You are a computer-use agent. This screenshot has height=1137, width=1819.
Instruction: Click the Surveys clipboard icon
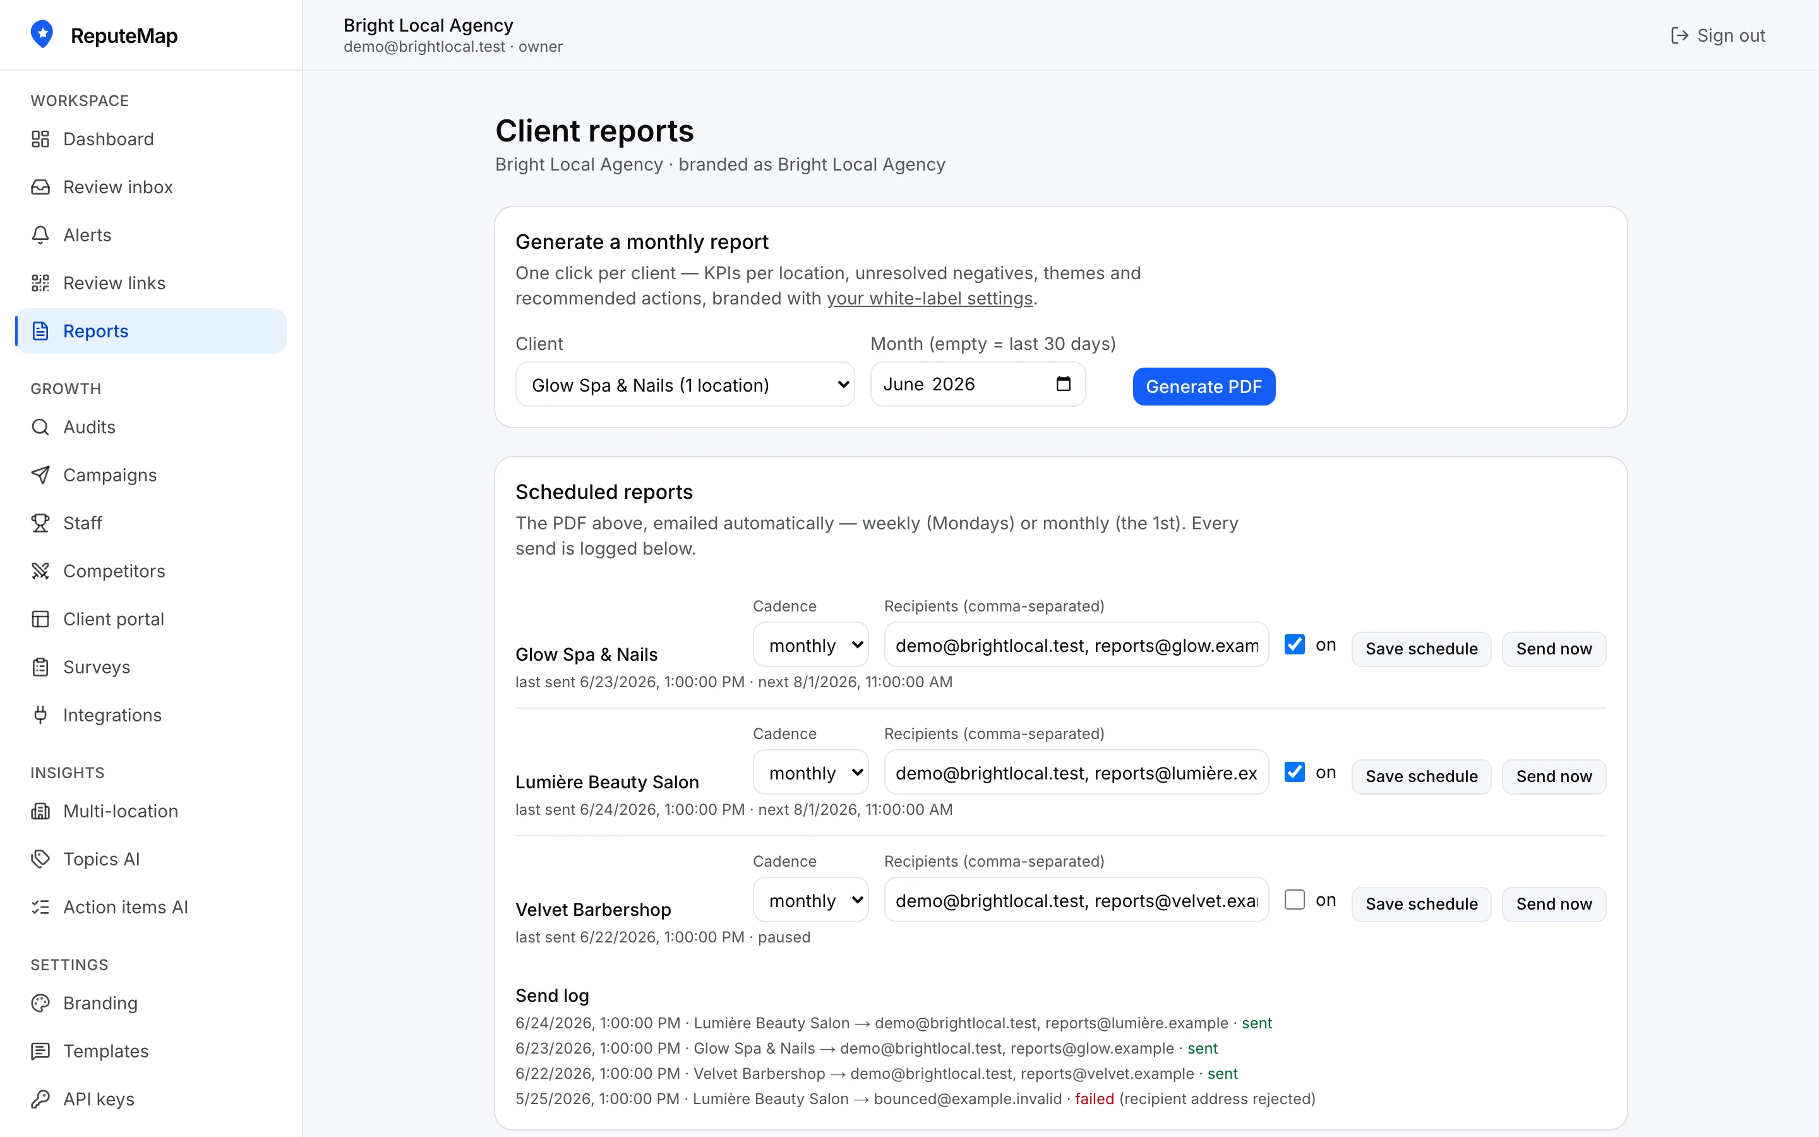pyautogui.click(x=40, y=667)
